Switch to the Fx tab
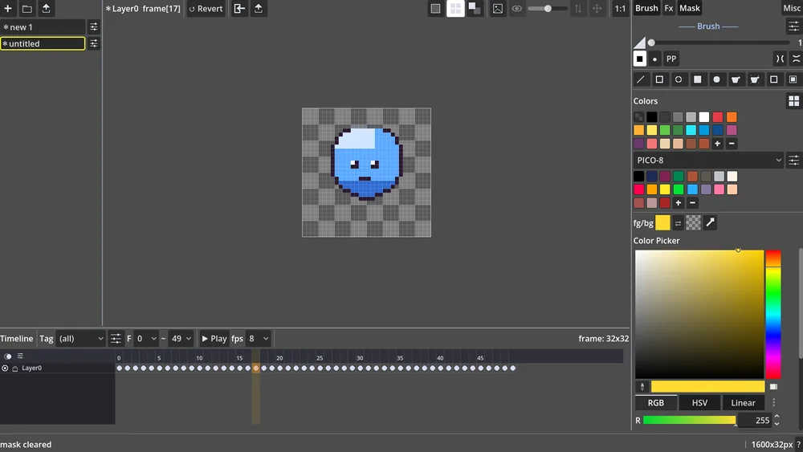Viewport: 803px width, 452px height. pyautogui.click(x=668, y=8)
